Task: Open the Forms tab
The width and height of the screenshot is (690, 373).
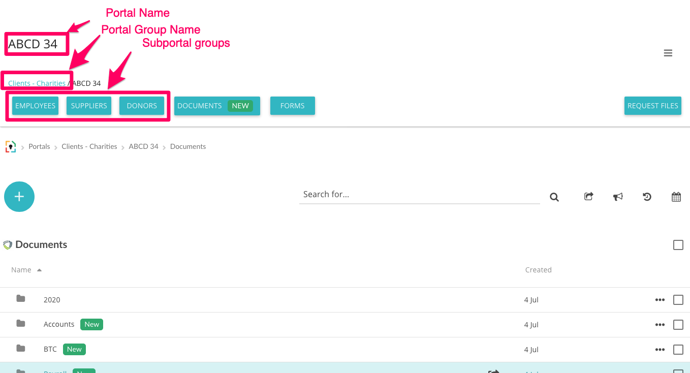Action: point(292,106)
